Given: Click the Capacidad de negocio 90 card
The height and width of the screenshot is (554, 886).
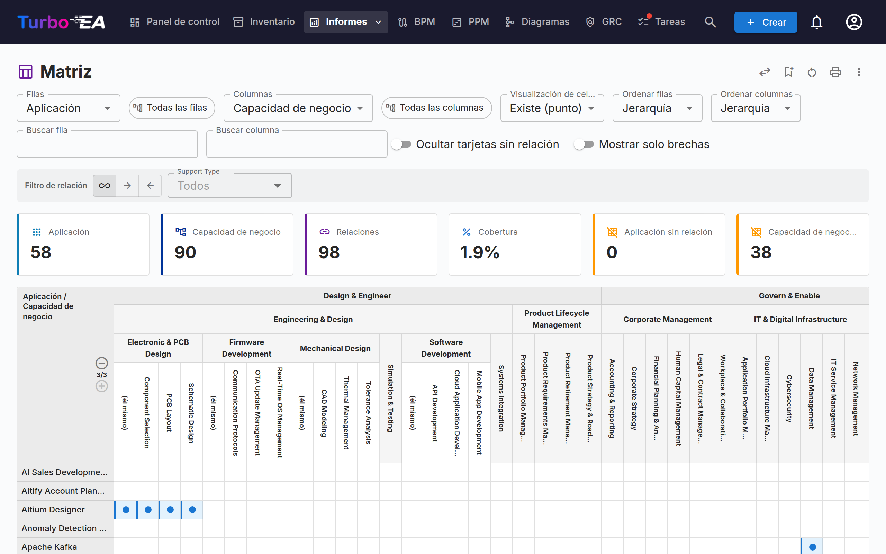Looking at the screenshot, I should tap(227, 244).
